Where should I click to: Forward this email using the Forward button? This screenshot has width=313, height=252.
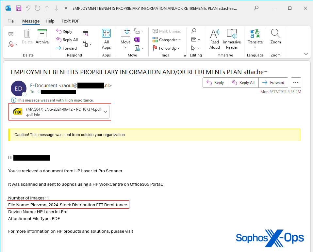[273, 83]
